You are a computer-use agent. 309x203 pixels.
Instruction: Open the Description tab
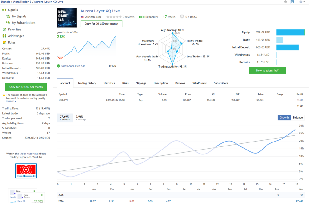pos(161,83)
